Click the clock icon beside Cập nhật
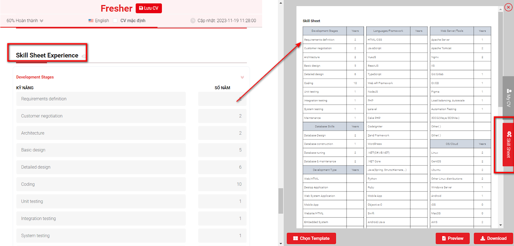 (193, 21)
